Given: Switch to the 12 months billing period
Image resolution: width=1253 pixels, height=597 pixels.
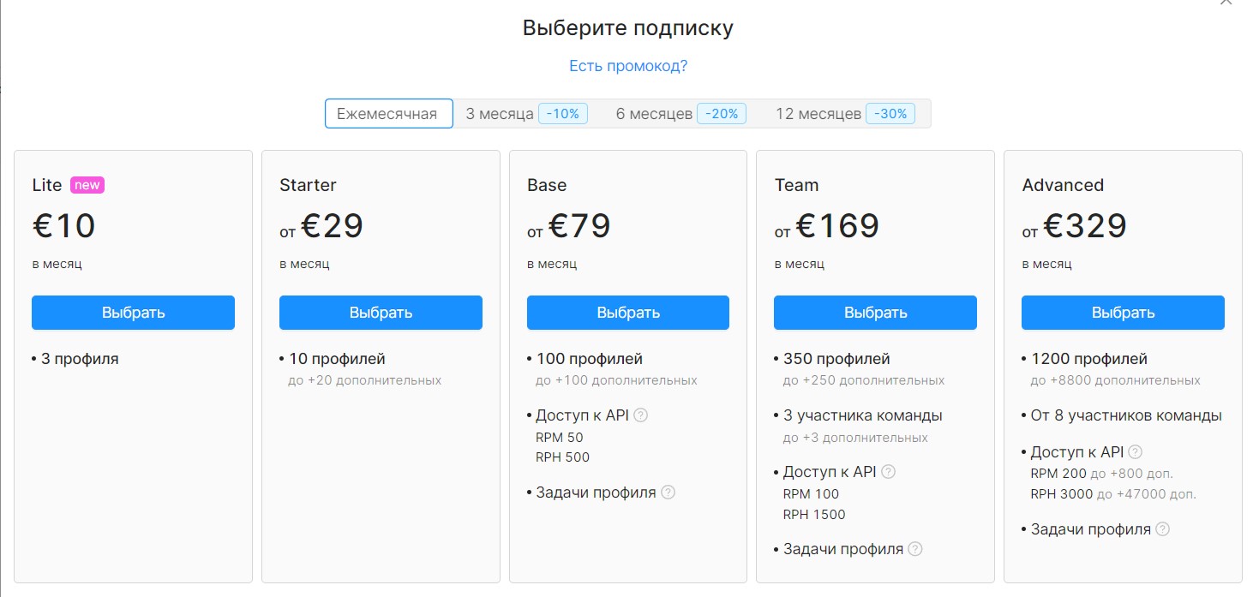Looking at the screenshot, I should tap(845, 114).
